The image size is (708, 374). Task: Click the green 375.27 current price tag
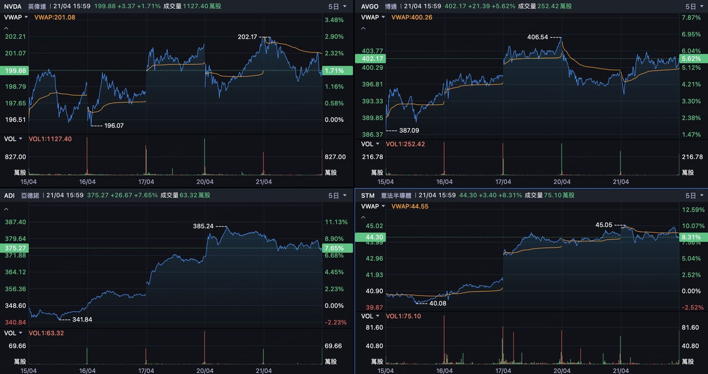click(14, 249)
